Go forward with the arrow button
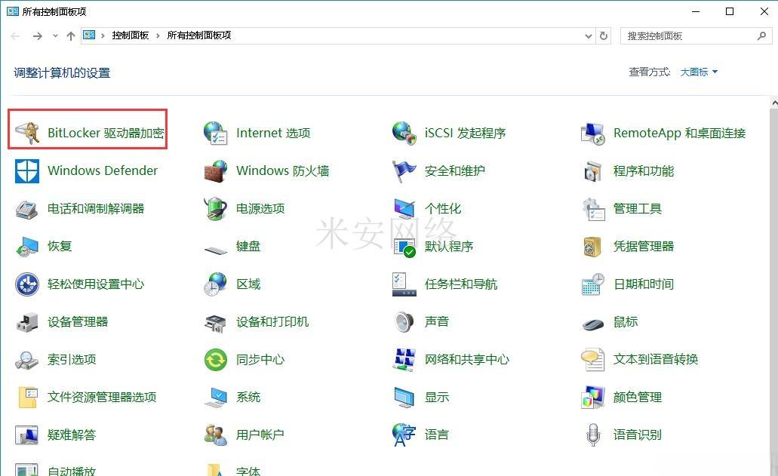Viewport: 778px width, 476px height. pos(37,35)
